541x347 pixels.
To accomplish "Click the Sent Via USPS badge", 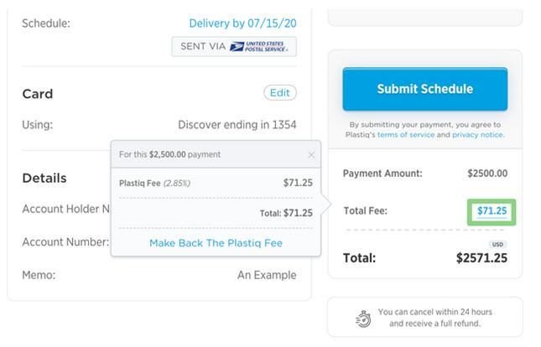I will point(234,46).
